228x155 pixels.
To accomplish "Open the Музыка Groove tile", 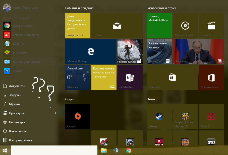I will pos(185,26).
